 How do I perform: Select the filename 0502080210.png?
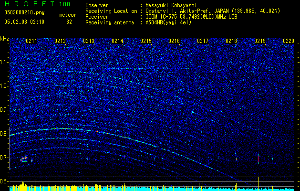pos(24,12)
